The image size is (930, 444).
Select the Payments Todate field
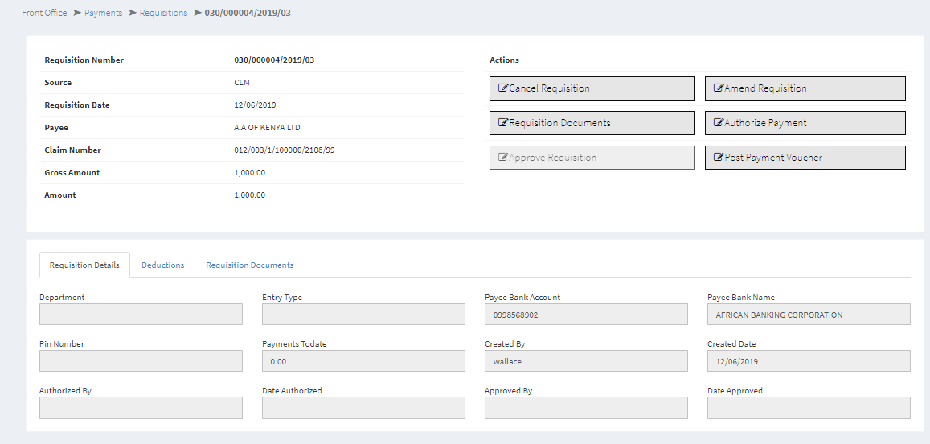tap(363, 361)
